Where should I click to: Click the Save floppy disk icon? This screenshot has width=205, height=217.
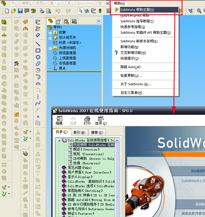point(20,11)
